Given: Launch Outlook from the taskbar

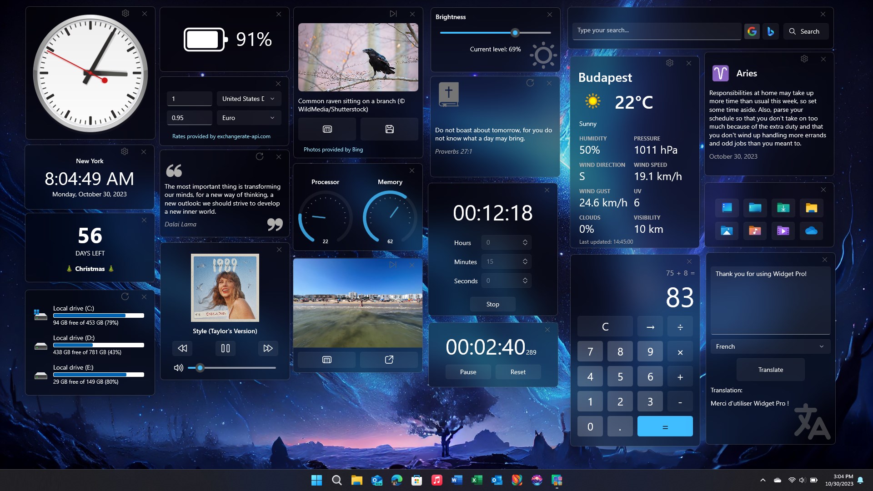Looking at the screenshot, I should (x=497, y=480).
